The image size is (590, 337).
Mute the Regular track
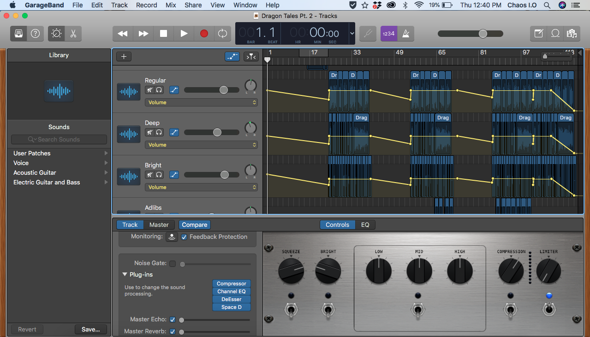149,90
